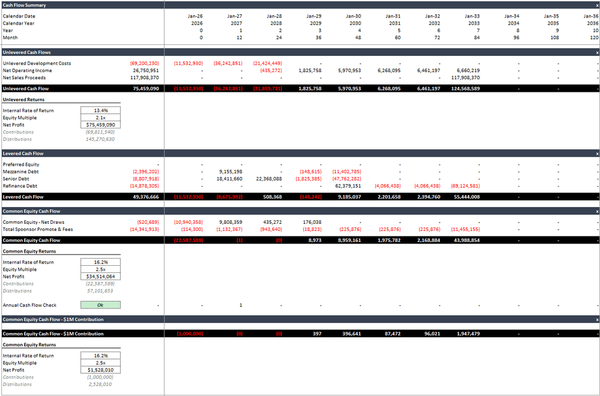Screen dimensions: 600x396
Task: Select the 2.1x Equity Multiple cell
Action: tap(101, 118)
